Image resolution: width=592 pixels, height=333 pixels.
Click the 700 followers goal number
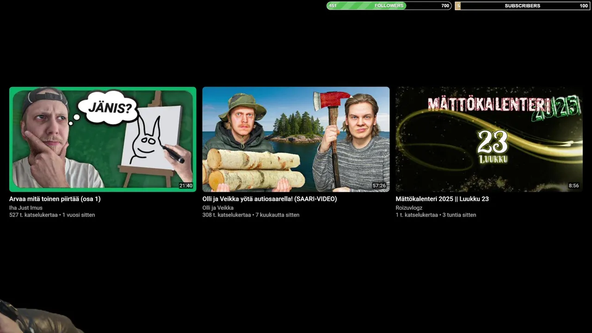[x=445, y=6]
